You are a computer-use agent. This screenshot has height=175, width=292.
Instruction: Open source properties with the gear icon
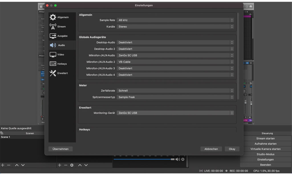tap(72, 165)
